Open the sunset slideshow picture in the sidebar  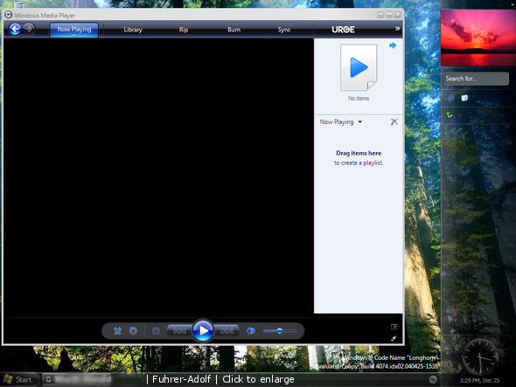tap(478, 38)
